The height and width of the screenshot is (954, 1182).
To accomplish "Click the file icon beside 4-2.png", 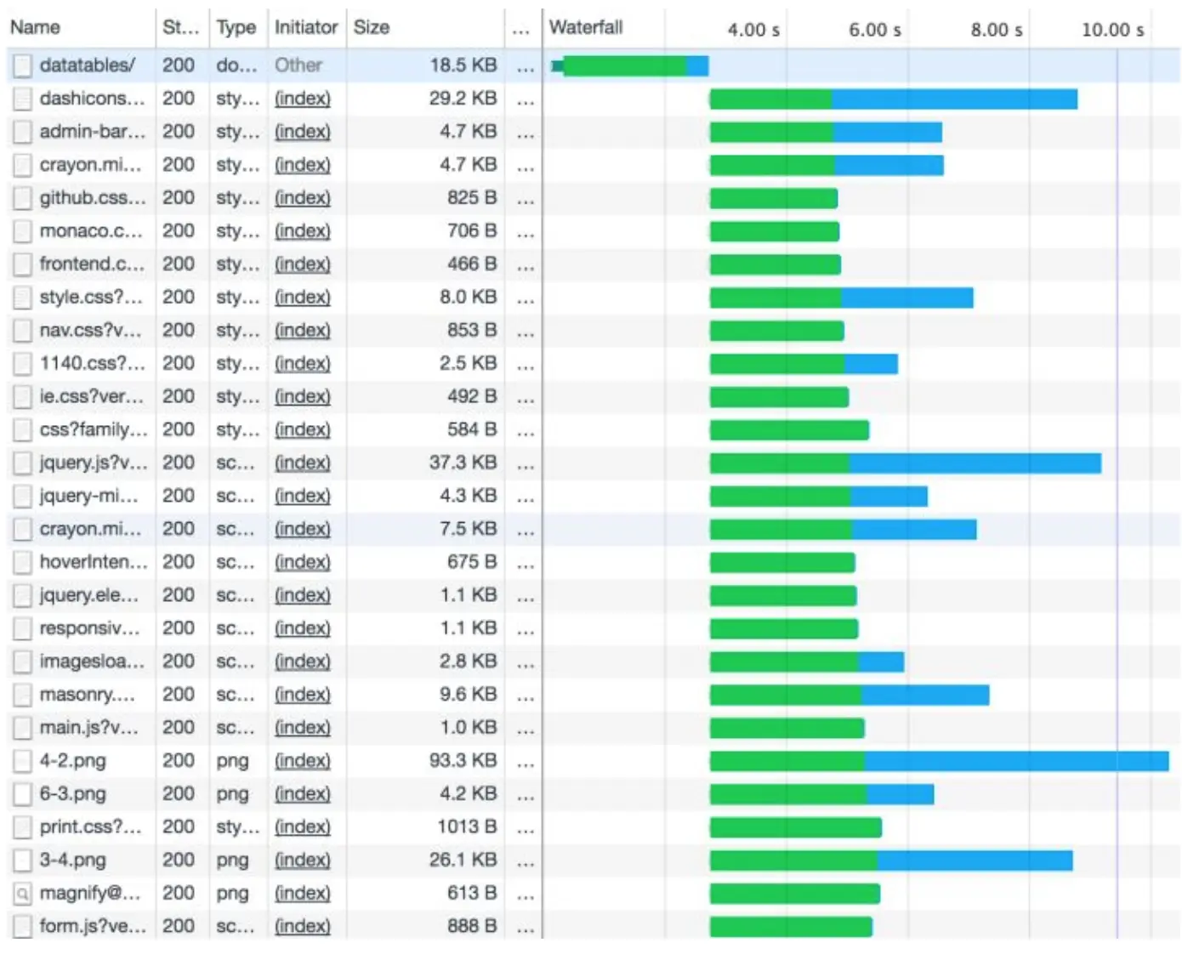I will point(23,761).
